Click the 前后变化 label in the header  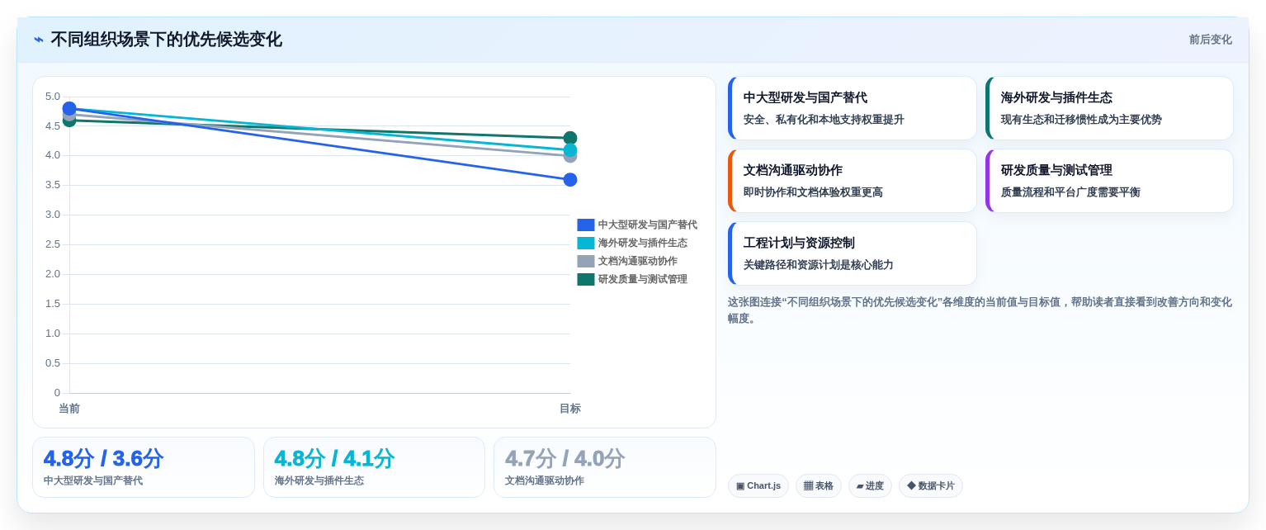(1210, 40)
